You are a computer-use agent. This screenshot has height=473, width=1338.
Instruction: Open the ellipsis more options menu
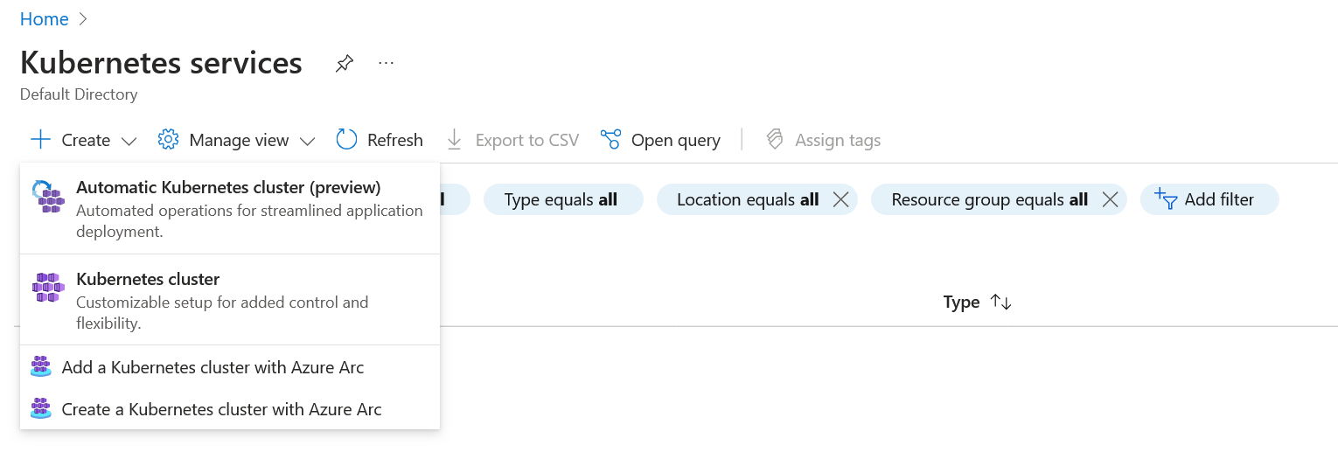(387, 63)
